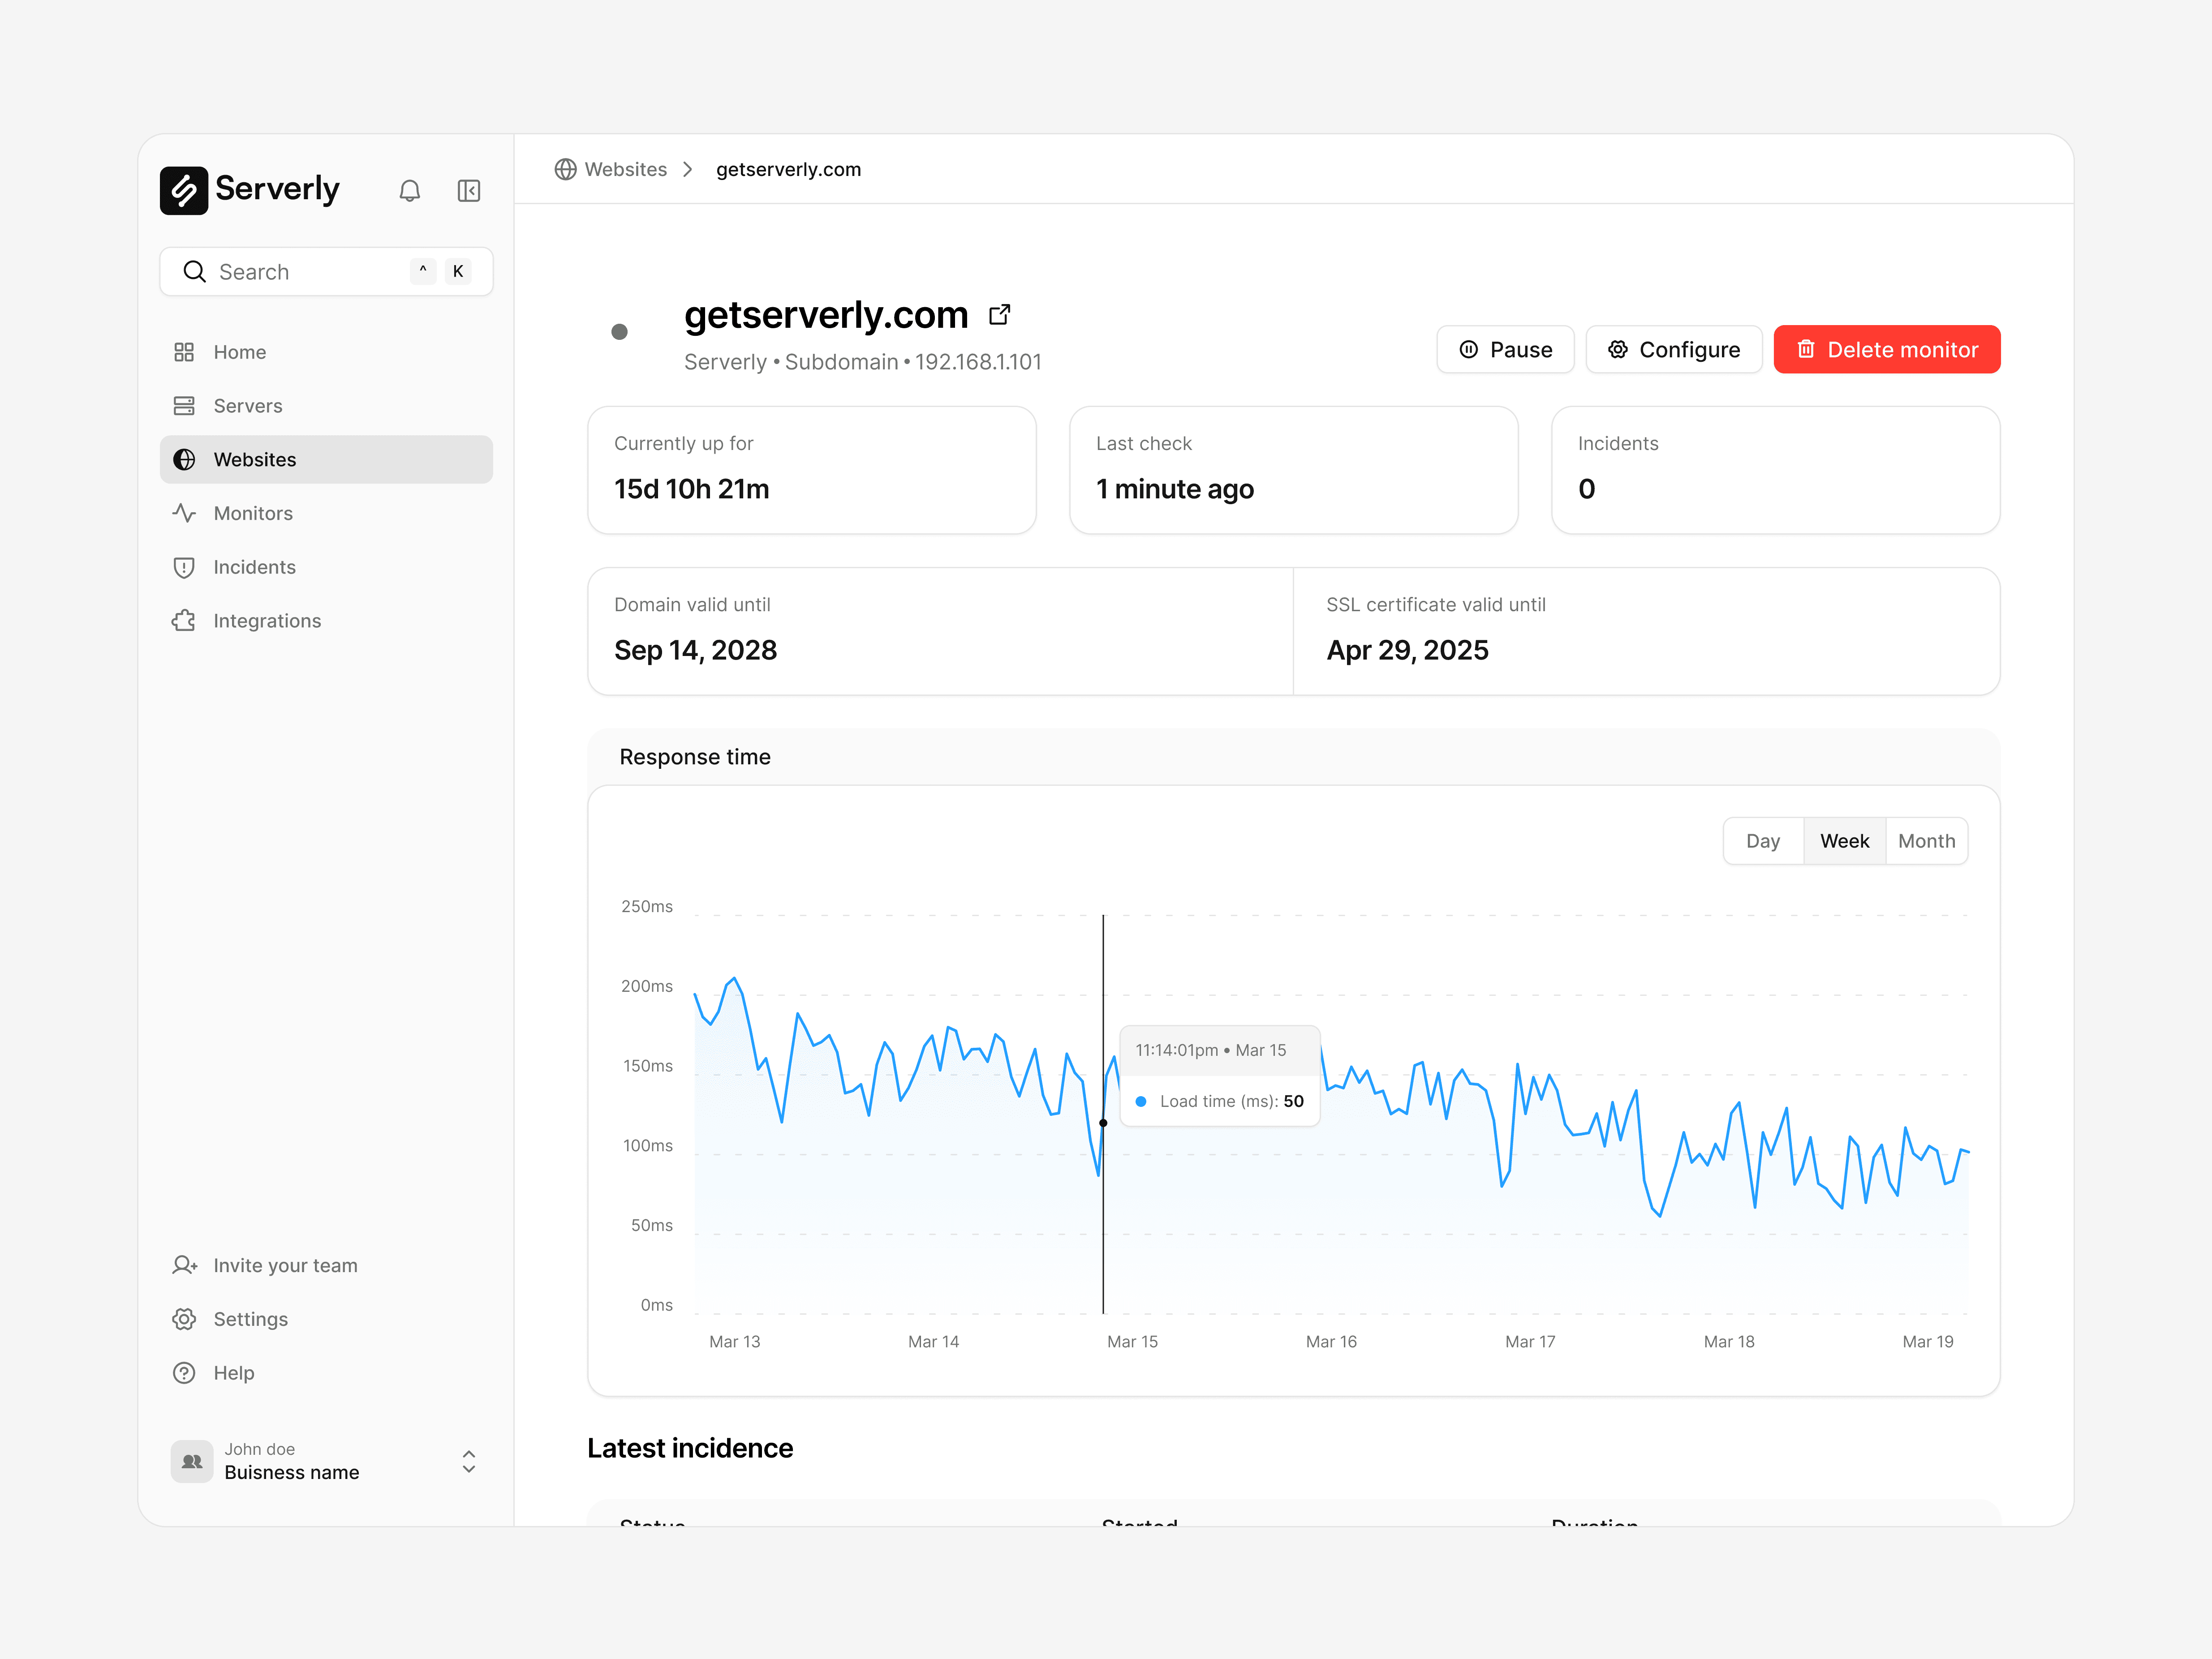Open the Configure monitor button

1673,349
